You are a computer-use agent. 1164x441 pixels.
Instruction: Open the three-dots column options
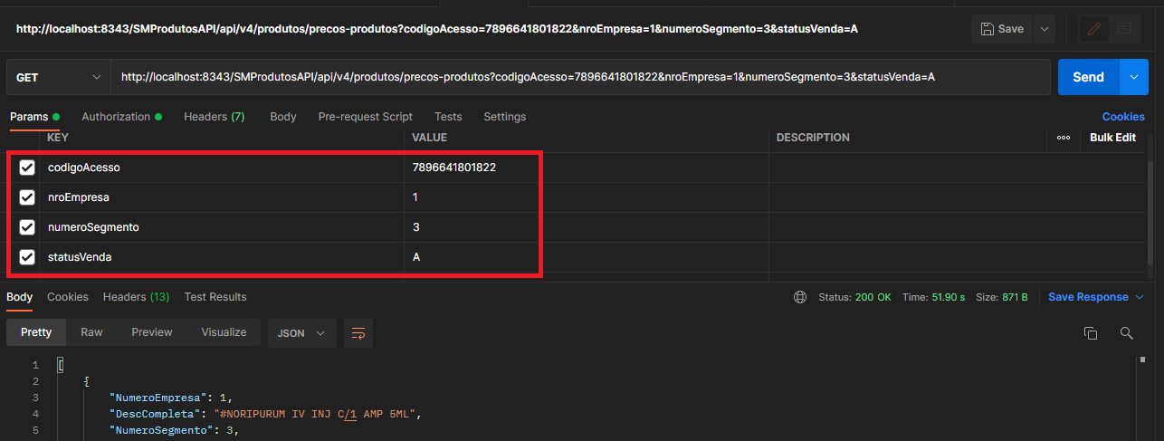[1064, 138]
